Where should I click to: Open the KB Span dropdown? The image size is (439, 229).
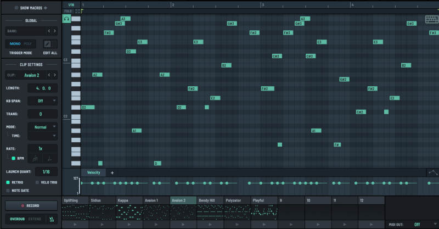43,101
